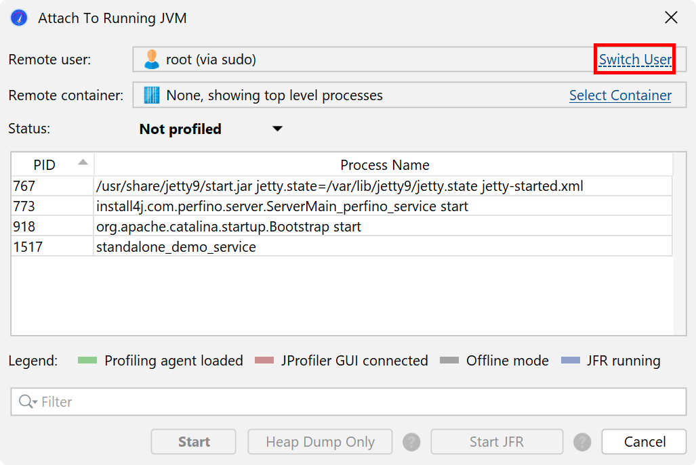Click into the Filter text field
This screenshot has width=696, height=465.
(x=359, y=402)
